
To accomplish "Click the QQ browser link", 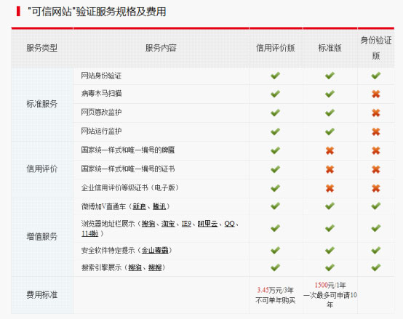I will (x=230, y=224).
